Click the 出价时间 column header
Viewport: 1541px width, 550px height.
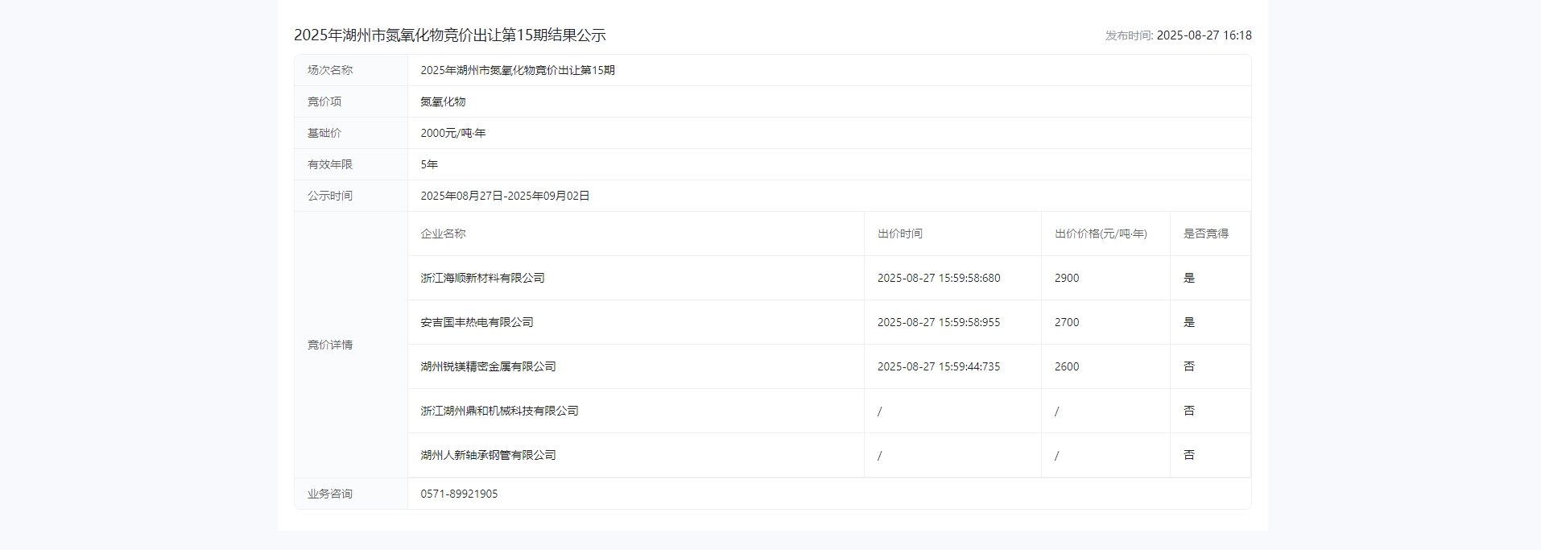click(x=899, y=234)
